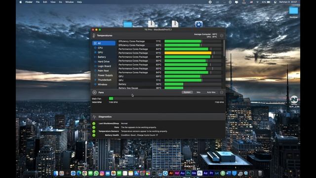Click the Main Fan speed bar
The height and width of the screenshot is (178, 316).
tap(166, 98)
